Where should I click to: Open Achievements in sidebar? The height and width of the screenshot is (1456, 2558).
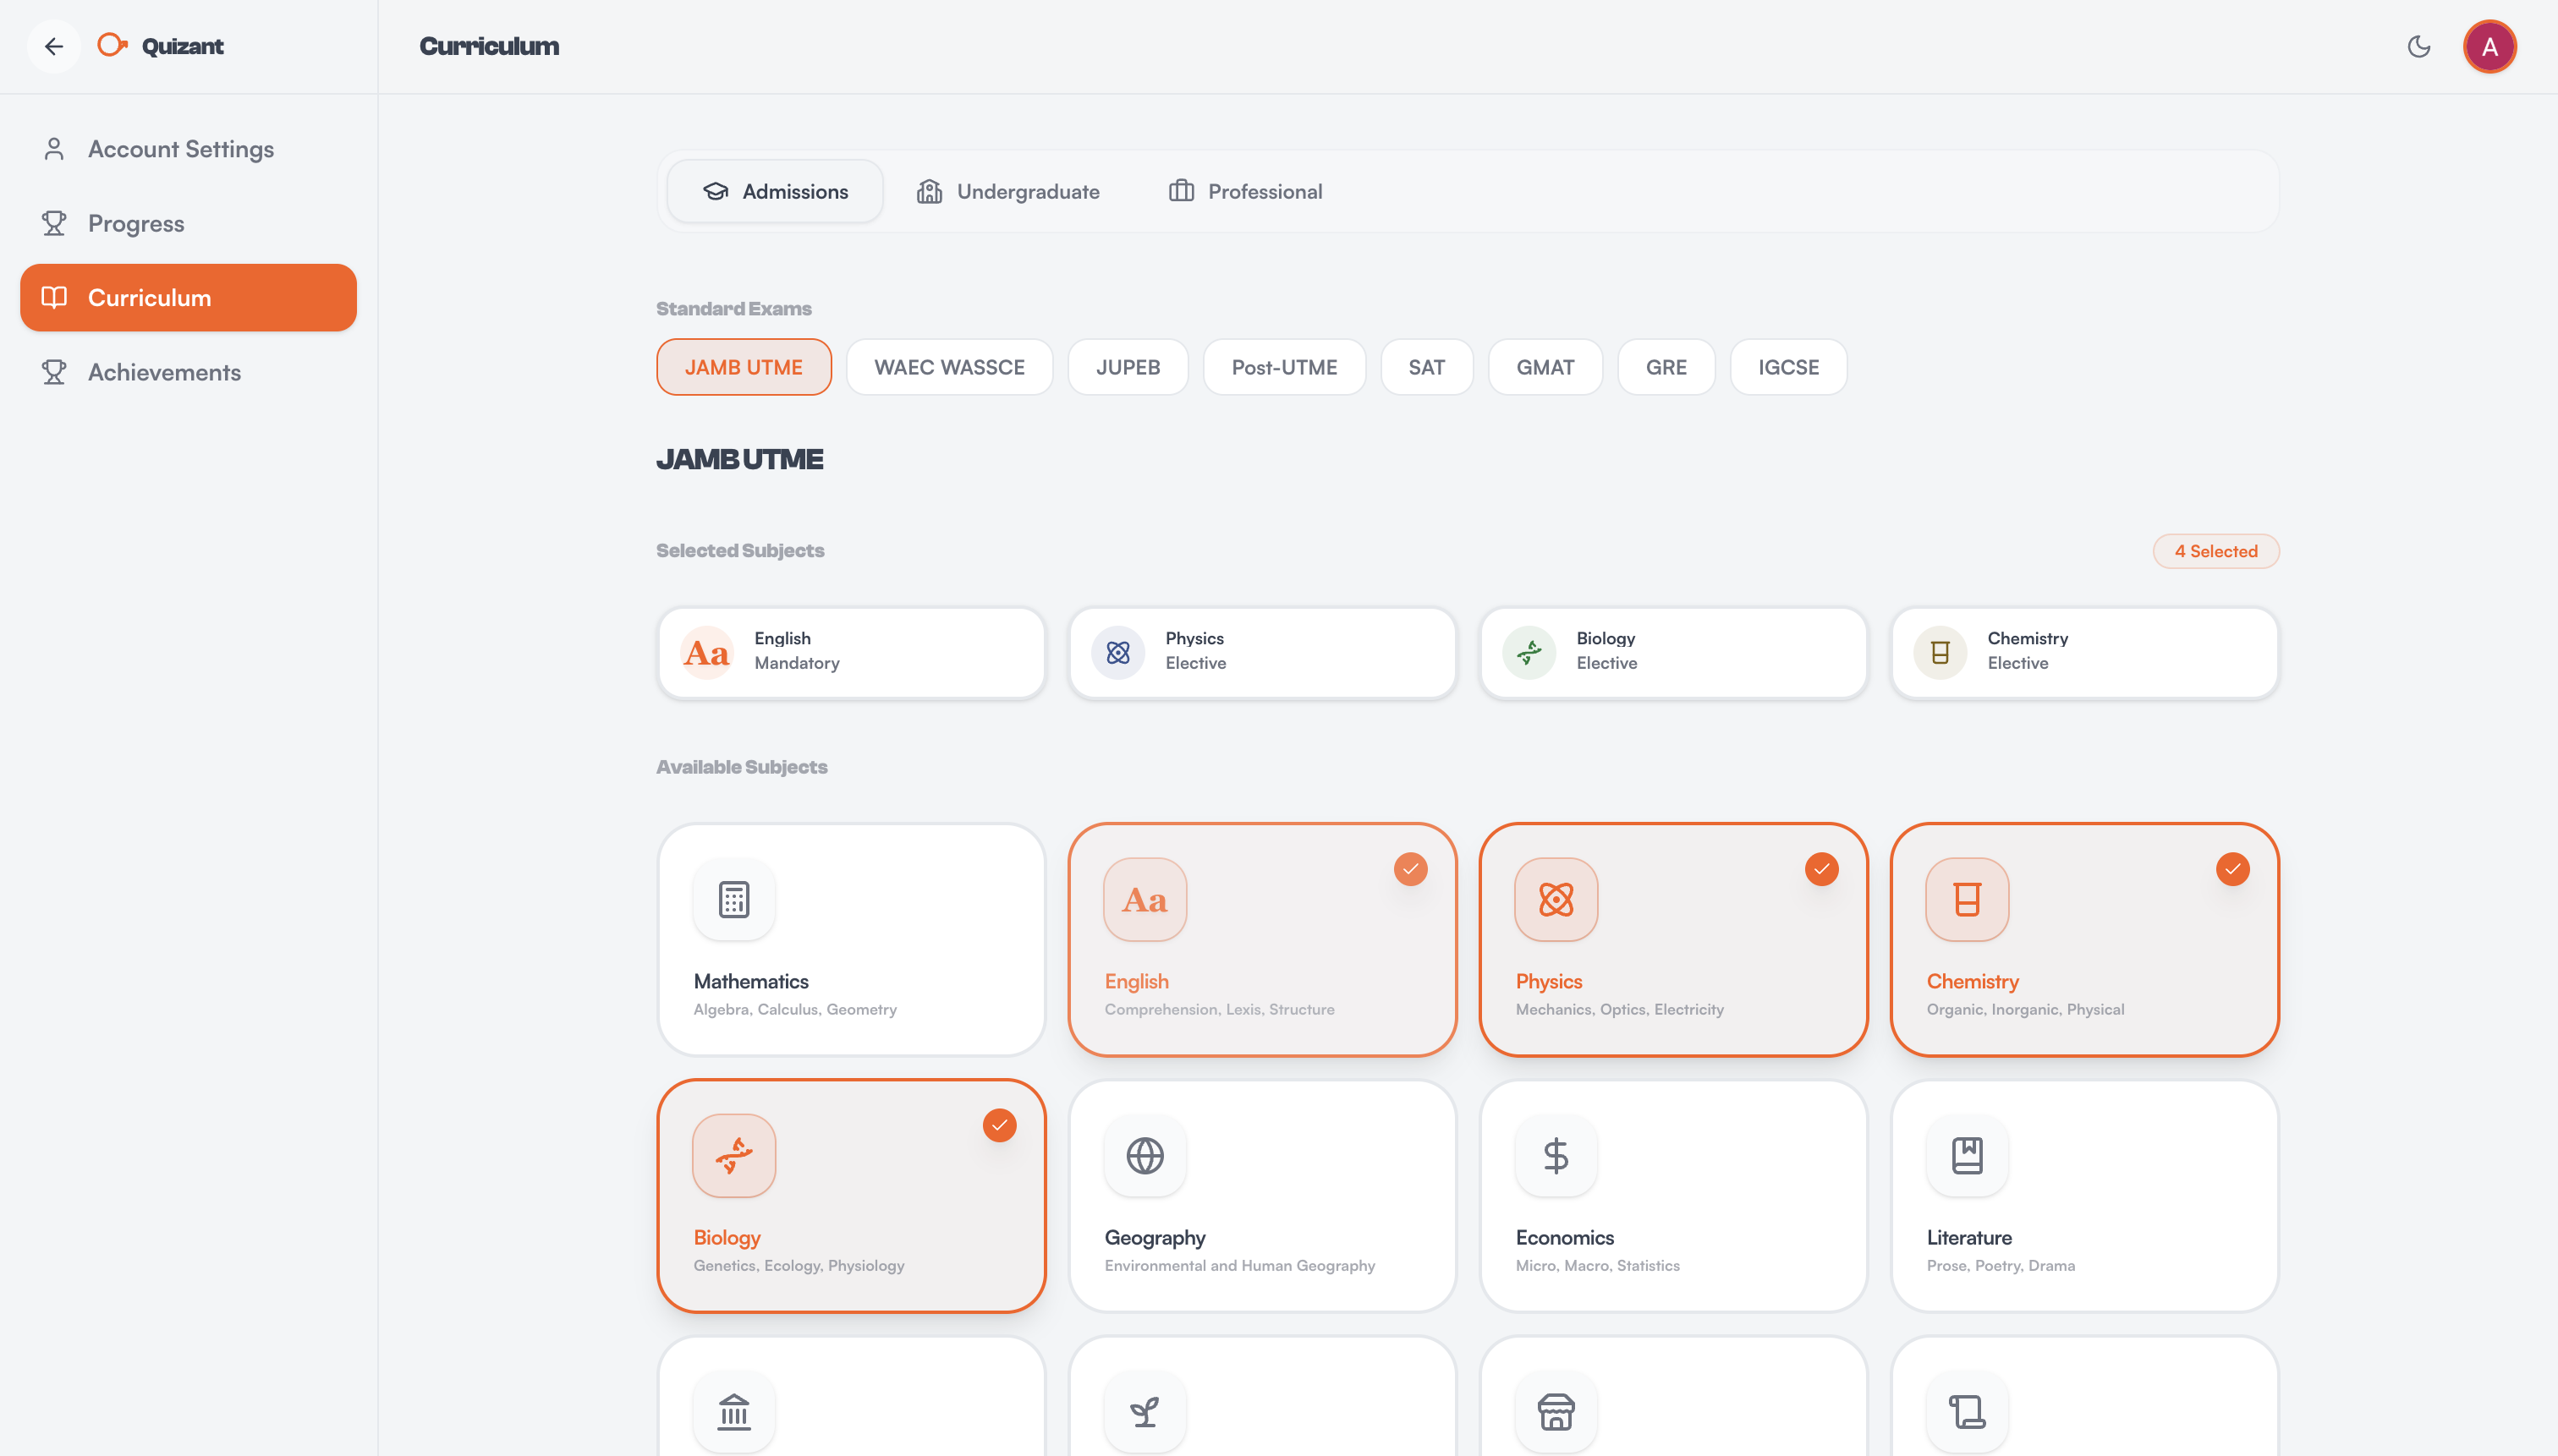coord(188,372)
